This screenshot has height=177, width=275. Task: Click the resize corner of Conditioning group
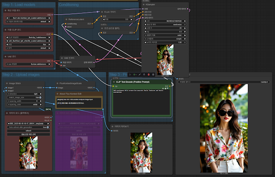138,39
